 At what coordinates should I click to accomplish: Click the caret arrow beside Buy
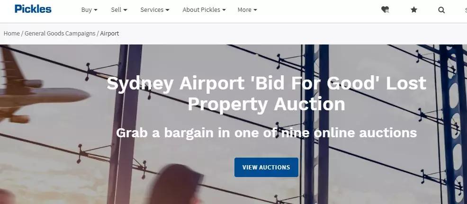(x=96, y=10)
